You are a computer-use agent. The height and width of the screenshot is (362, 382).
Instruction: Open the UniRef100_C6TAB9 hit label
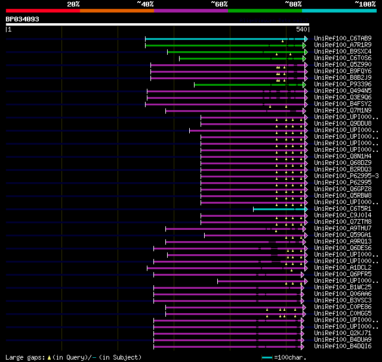[x=343, y=38]
